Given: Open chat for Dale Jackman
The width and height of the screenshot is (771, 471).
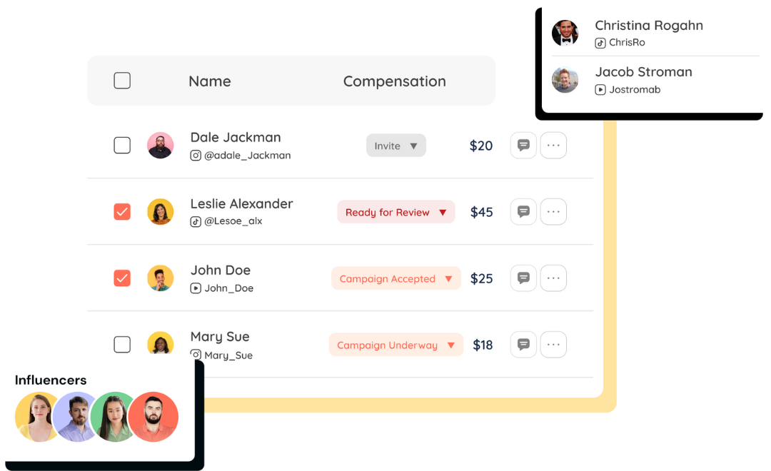Looking at the screenshot, I should pyautogui.click(x=523, y=146).
